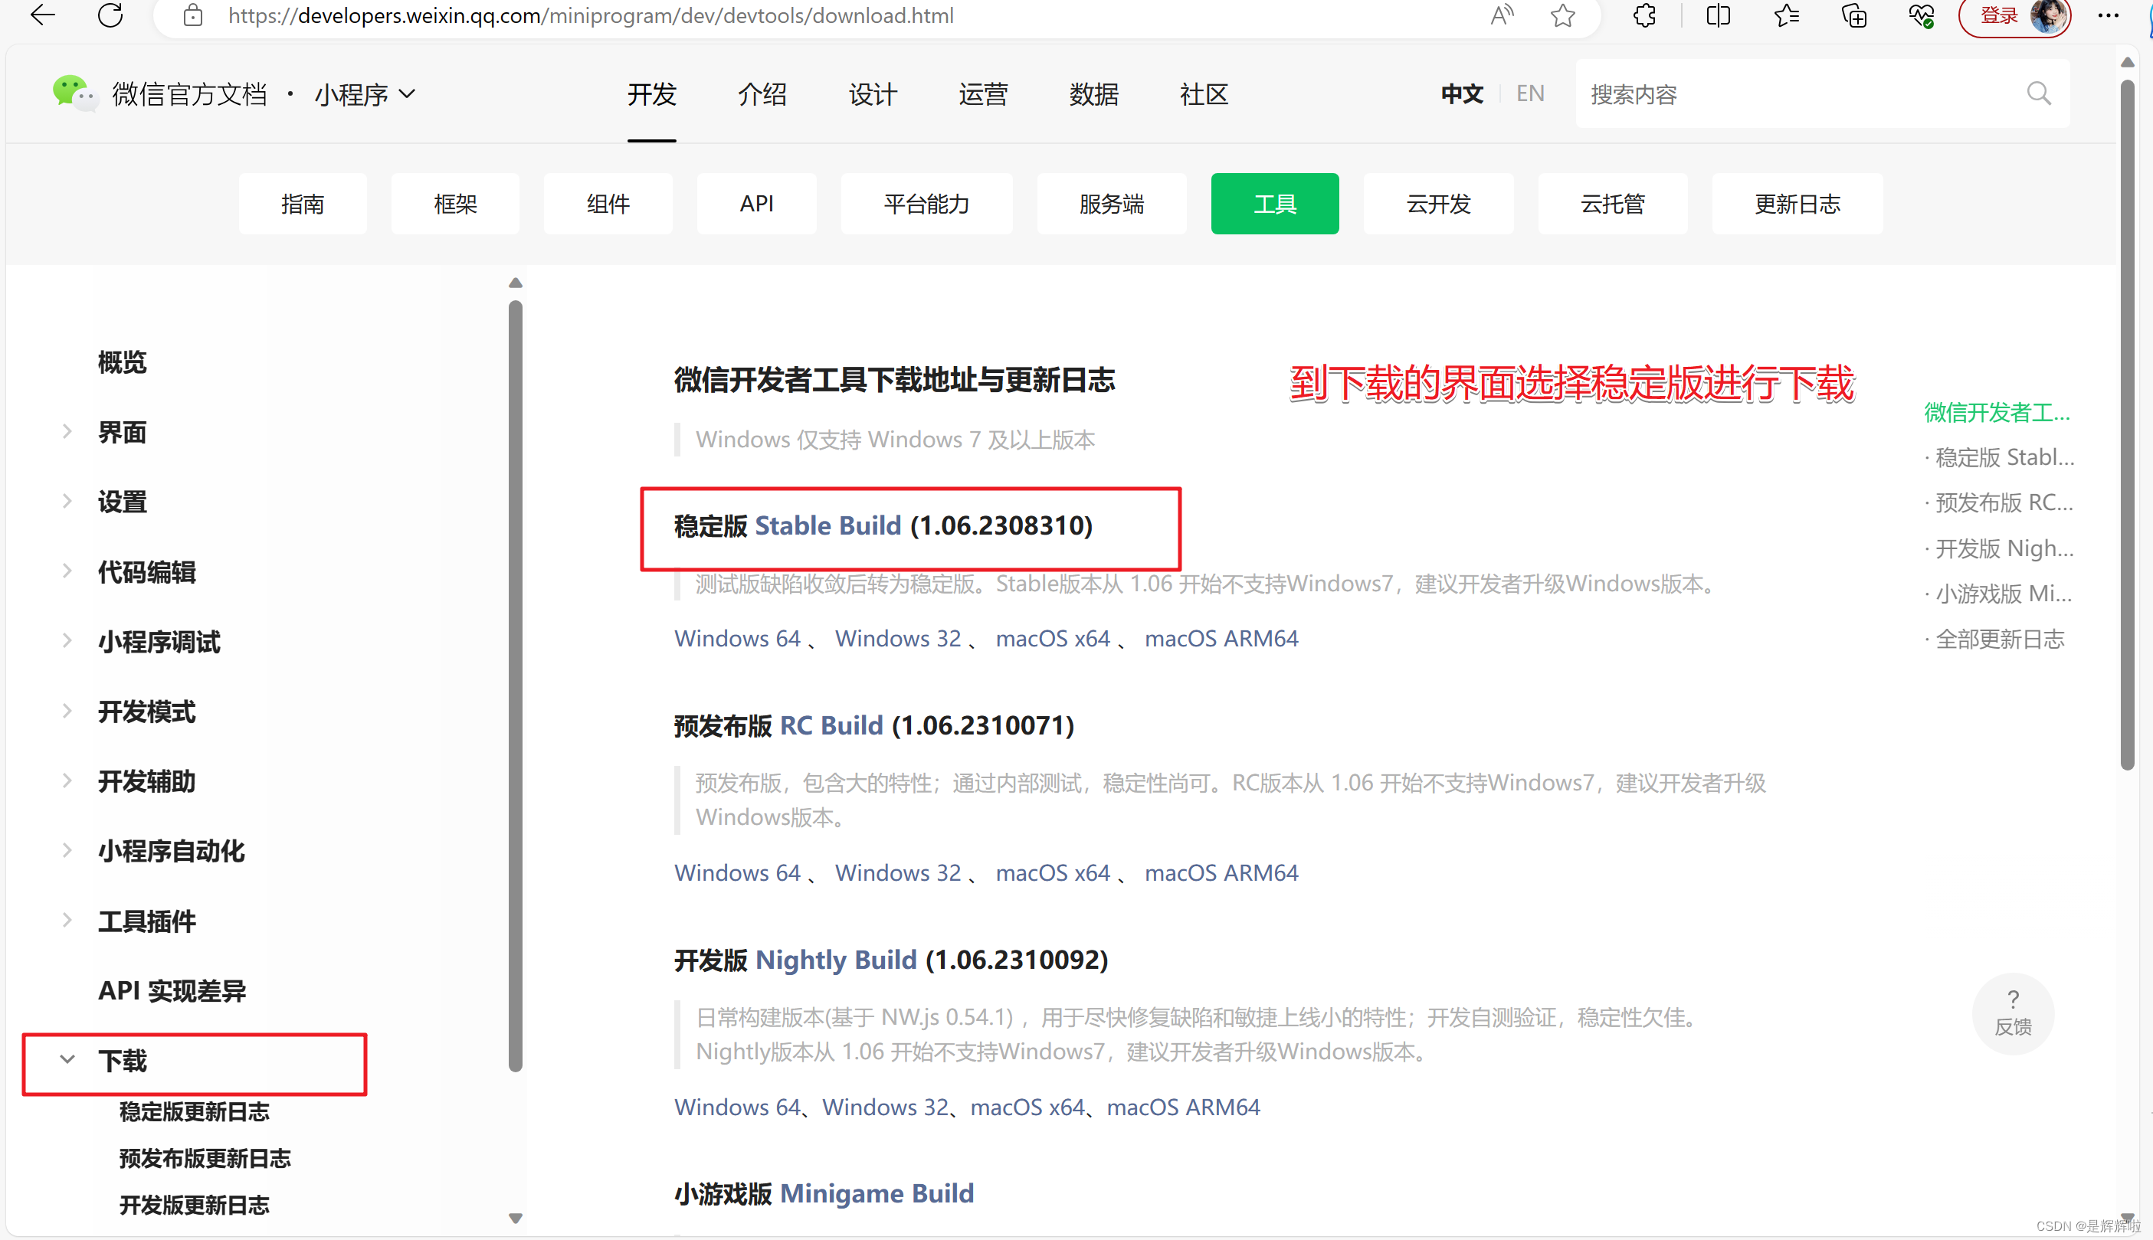This screenshot has width=2153, height=1240.
Task: Open the browser settings ellipsis menu
Action: 2109,15
